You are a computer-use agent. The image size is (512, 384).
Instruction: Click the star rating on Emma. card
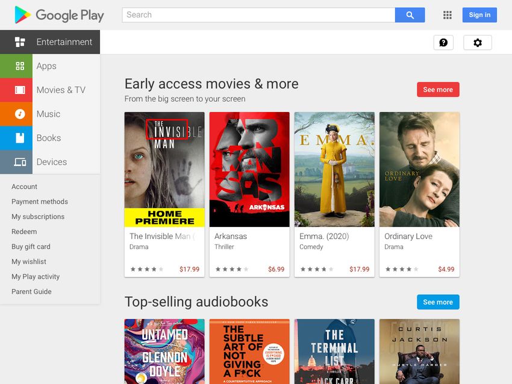coord(317,269)
